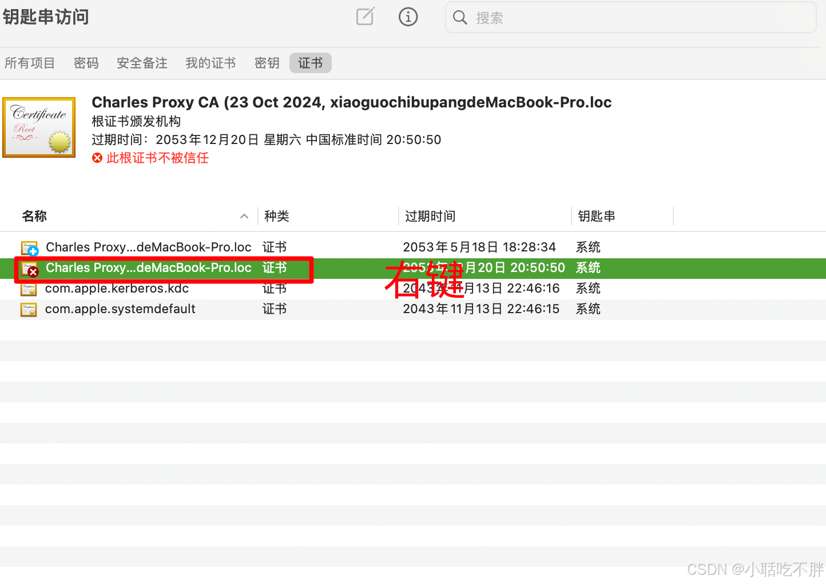
Task: Open the 密钥 tab
Action: [x=267, y=63]
